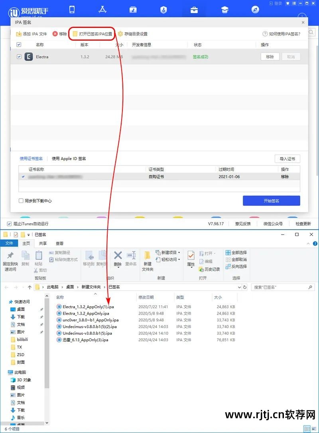Open the flash shield icon in i4 header
The width and height of the screenshot is (319, 433).
163,10
